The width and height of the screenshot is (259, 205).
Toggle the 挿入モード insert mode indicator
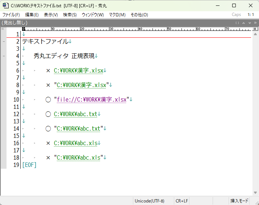click(239, 201)
